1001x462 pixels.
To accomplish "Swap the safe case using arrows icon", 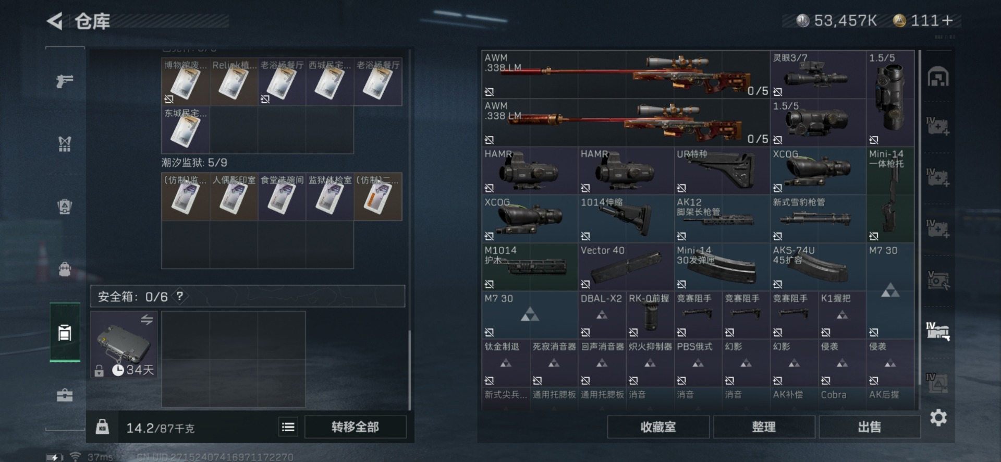I will pos(147,320).
